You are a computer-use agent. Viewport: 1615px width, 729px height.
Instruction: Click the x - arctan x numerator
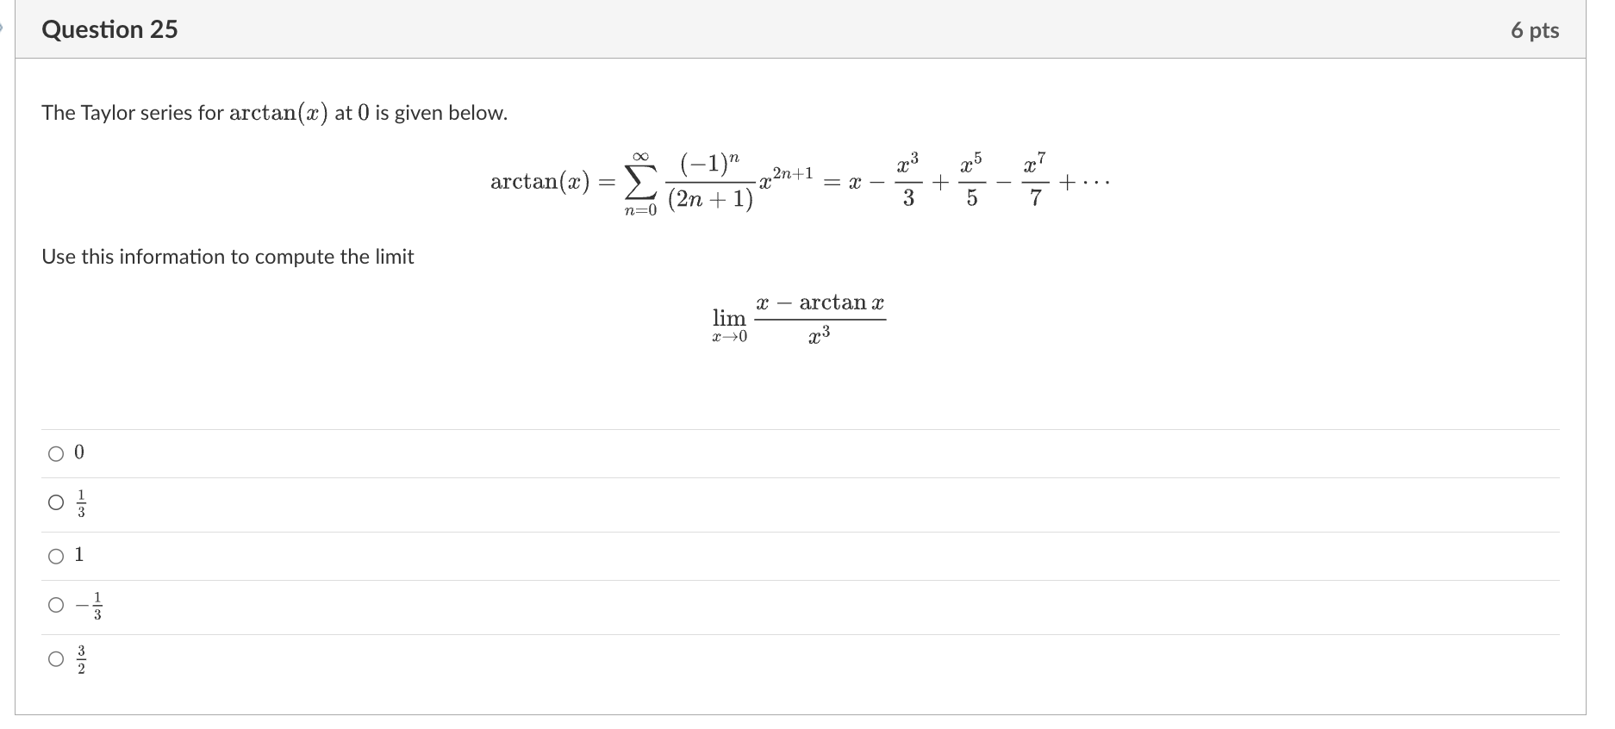(820, 302)
